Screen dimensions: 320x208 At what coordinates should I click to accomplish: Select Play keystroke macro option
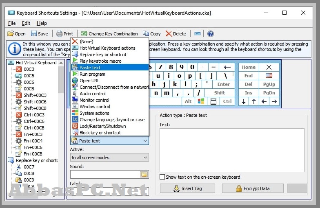tap(110, 61)
